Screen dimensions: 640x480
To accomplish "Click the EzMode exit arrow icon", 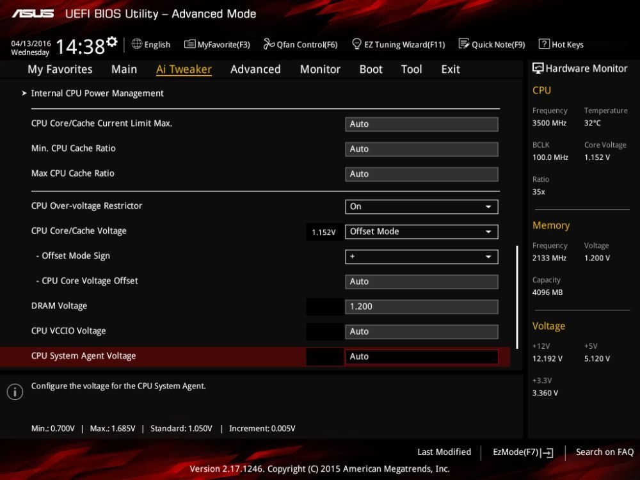I will pos(547,452).
